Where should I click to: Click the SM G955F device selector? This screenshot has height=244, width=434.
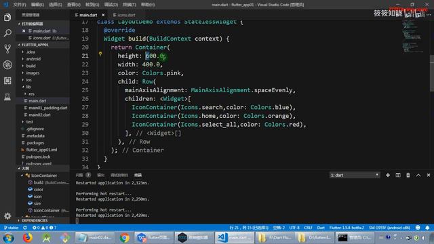389,228
